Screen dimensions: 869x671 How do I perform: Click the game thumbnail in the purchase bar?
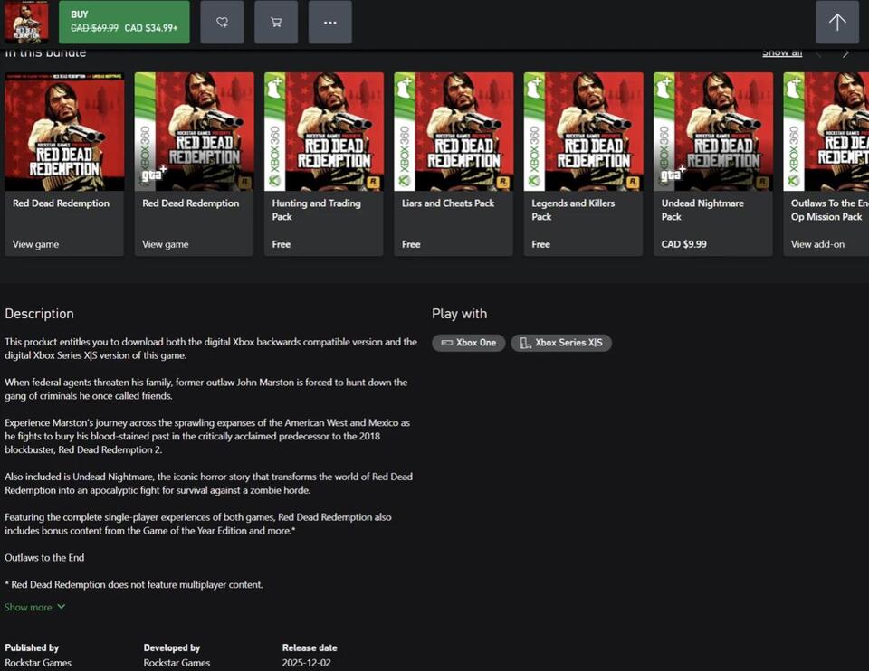pos(26,22)
